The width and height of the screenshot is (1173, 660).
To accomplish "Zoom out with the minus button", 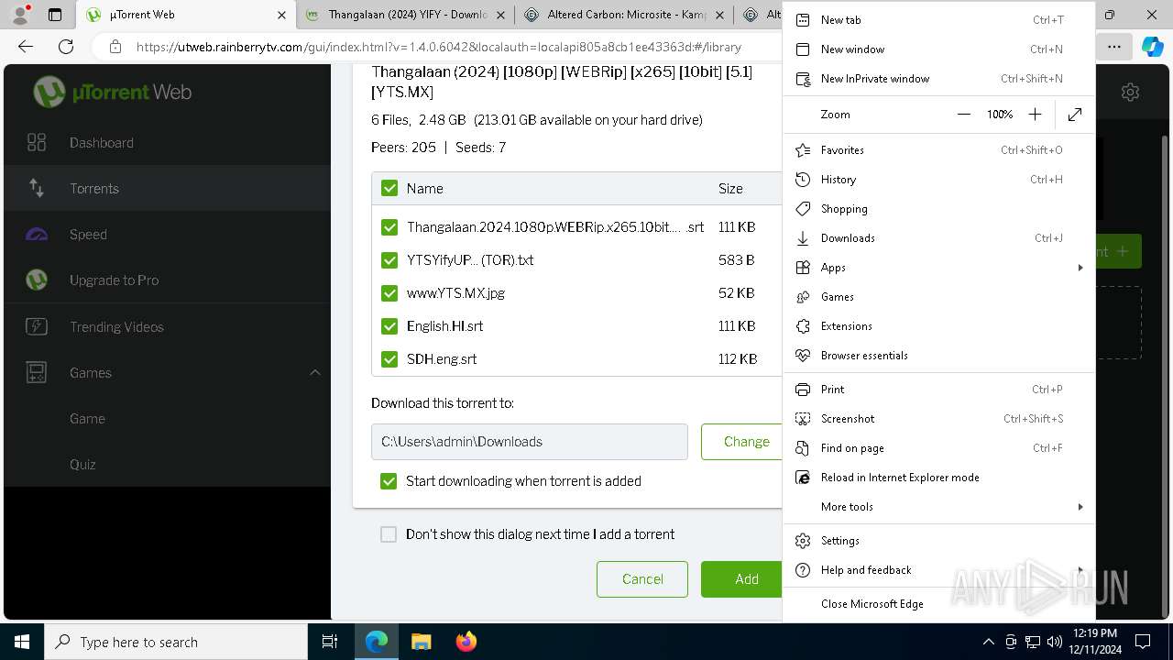I will pyautogui.click(x=963, y=115).
